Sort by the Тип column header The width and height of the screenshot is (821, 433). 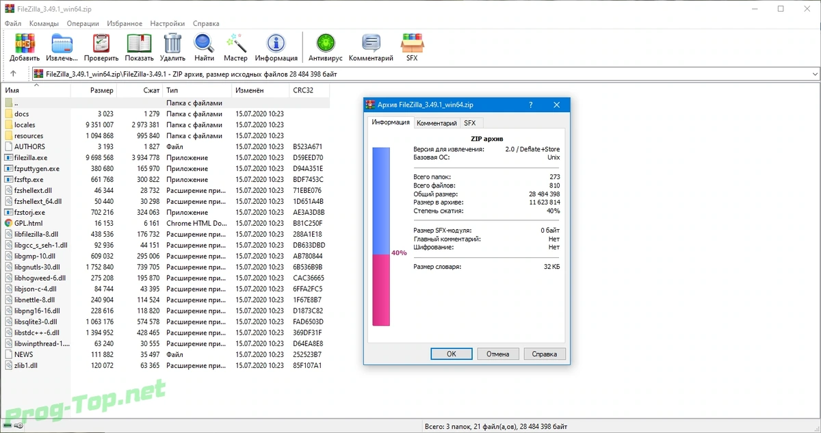pyautogui.click(x=197, y=90)
